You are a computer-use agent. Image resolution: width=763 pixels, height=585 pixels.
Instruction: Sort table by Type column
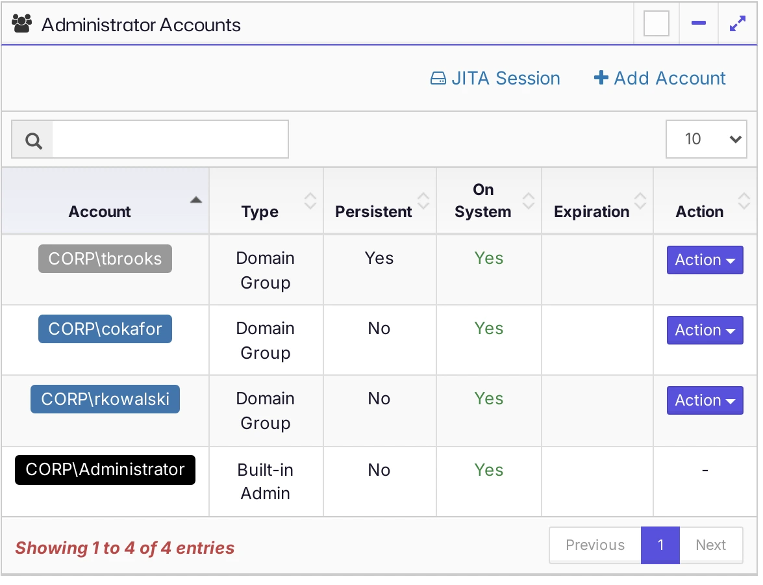[266, 201]
